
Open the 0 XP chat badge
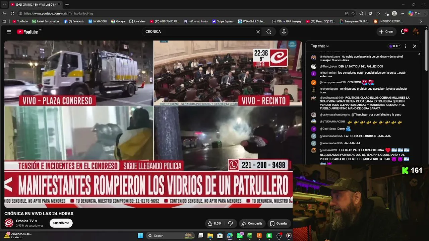point(394,46)
